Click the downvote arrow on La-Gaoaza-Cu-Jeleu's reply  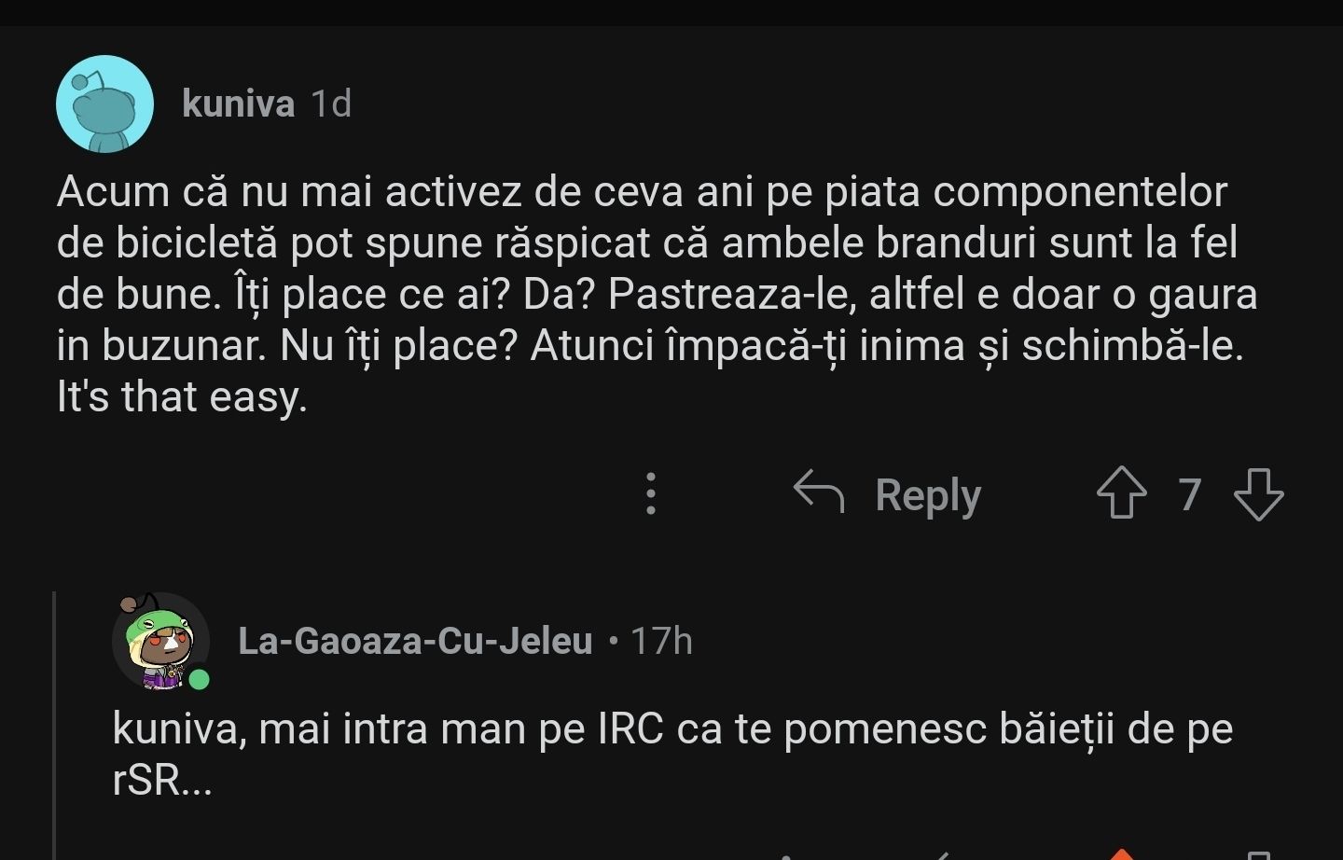coord(1258,855)
